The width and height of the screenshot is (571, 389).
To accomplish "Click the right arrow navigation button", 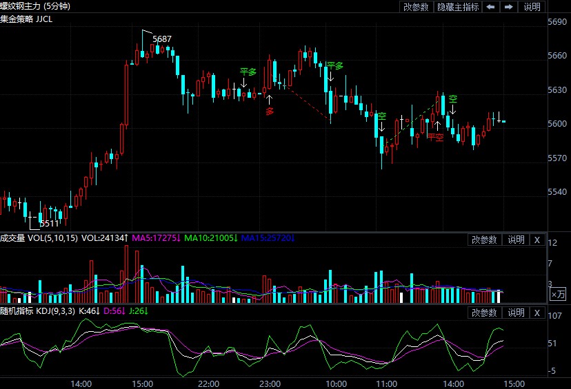I will [x=509, y=7].
